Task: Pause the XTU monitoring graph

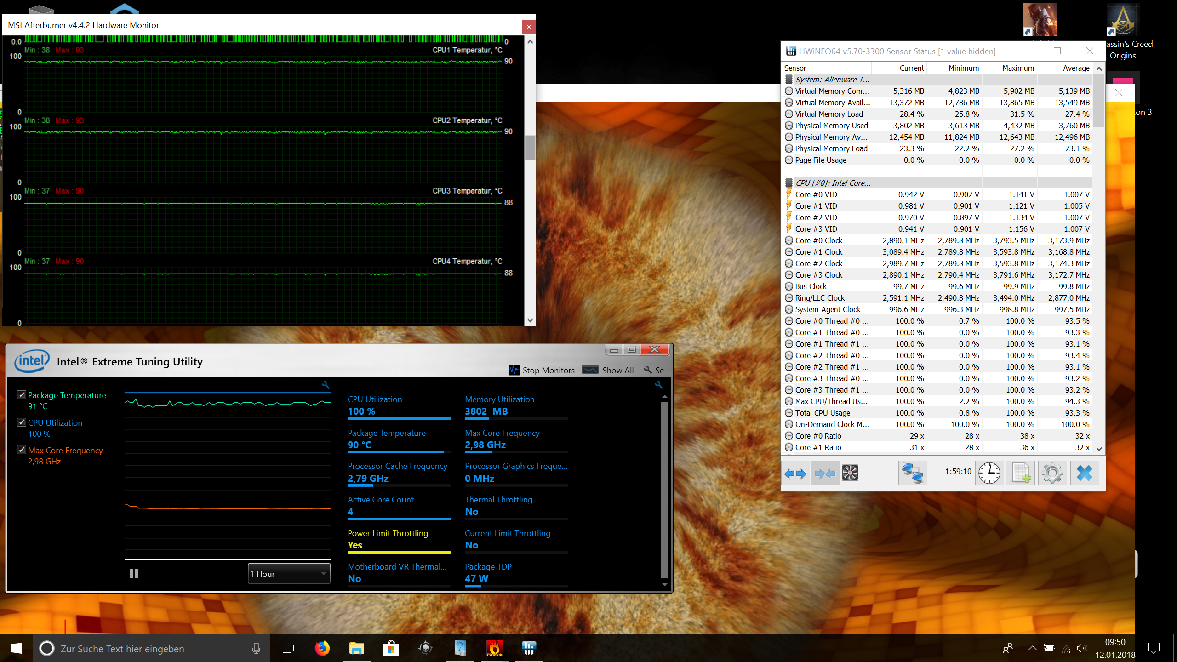Action: point(134,573)
